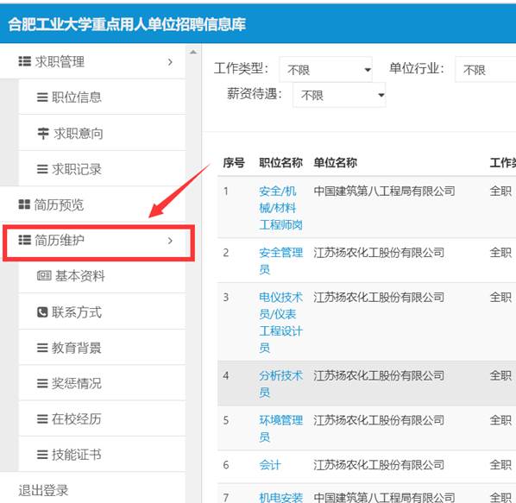
Task: Open the 技能证书 menu item
Action: (103, 455)
